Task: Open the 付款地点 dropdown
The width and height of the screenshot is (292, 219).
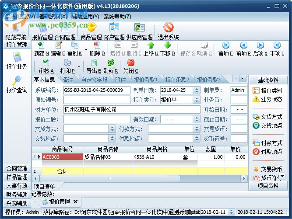Action: (197, 139)
